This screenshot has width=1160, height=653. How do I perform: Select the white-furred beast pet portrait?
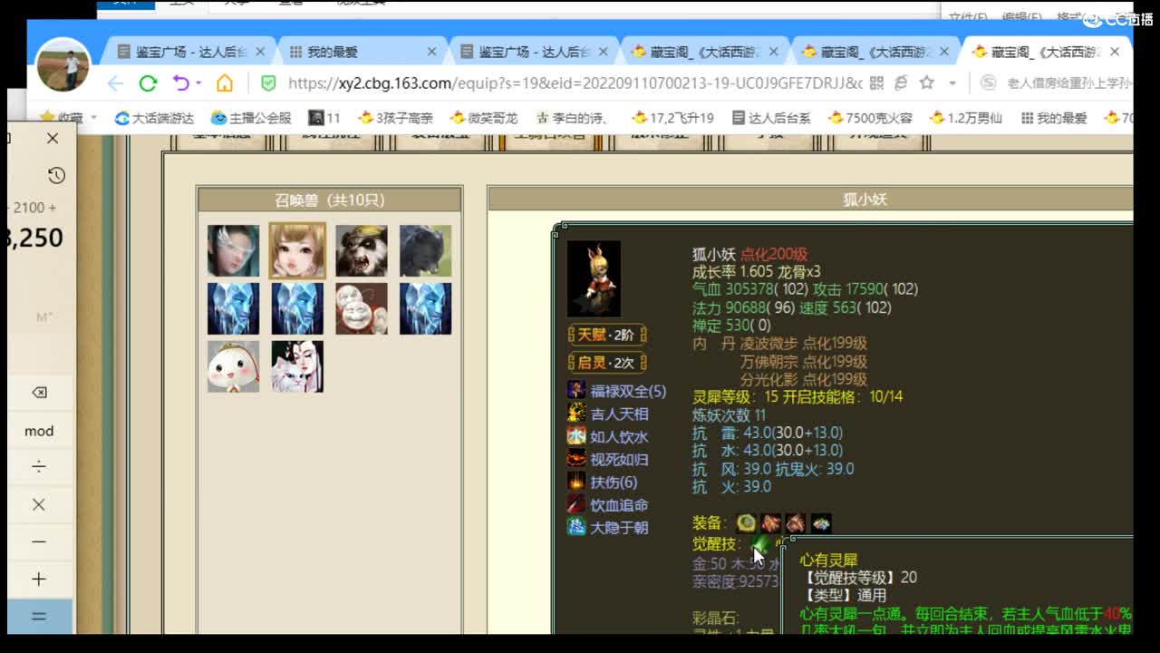coord(361,250)
